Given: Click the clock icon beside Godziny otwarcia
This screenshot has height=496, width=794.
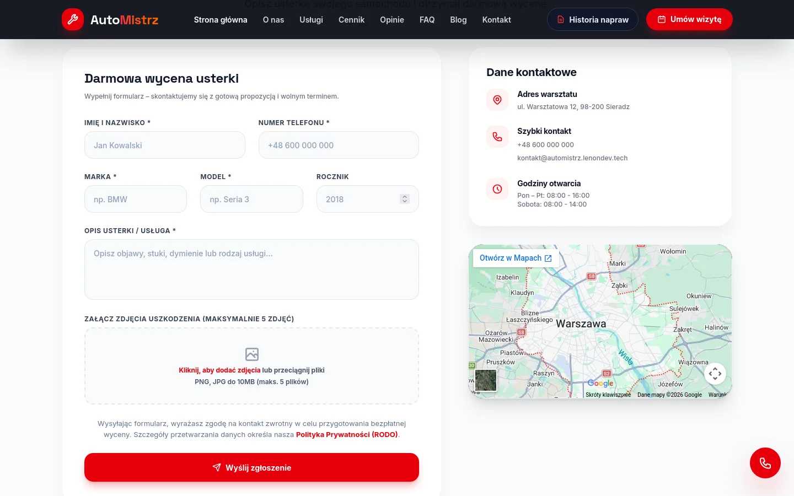Looking at the screenshot, I should click(x=497, y=189).
